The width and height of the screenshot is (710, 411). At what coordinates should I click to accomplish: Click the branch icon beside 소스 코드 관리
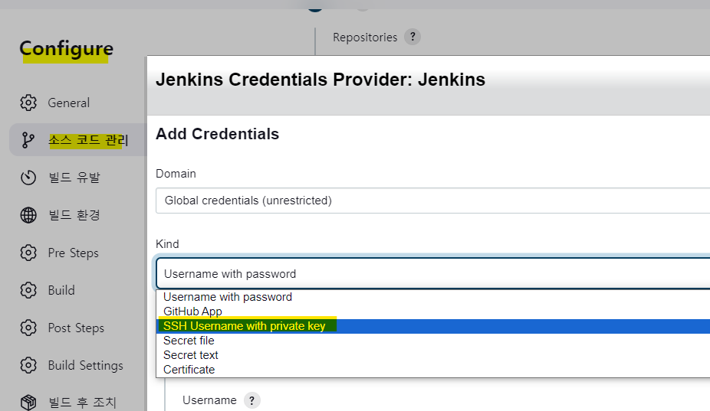coord(28,140)
